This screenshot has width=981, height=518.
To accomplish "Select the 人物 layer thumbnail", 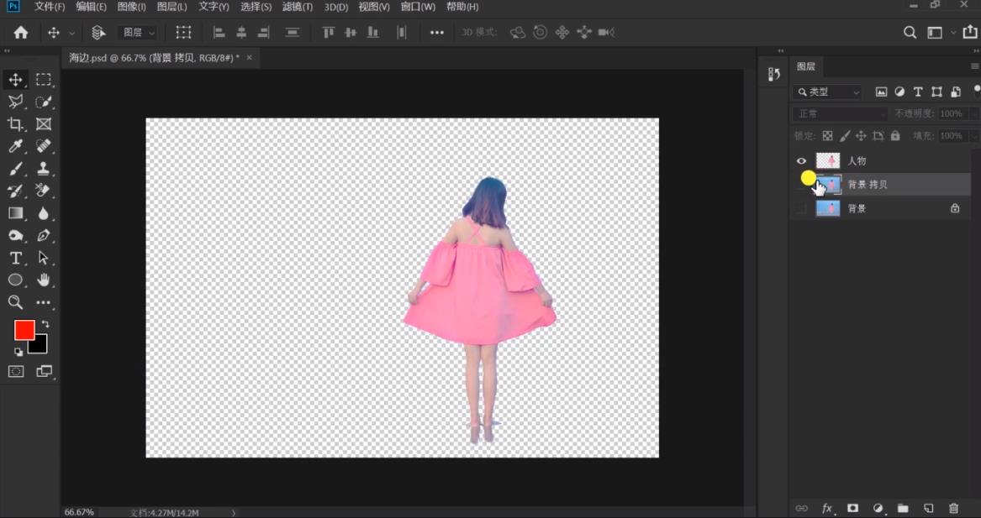I will click(828, 160).
